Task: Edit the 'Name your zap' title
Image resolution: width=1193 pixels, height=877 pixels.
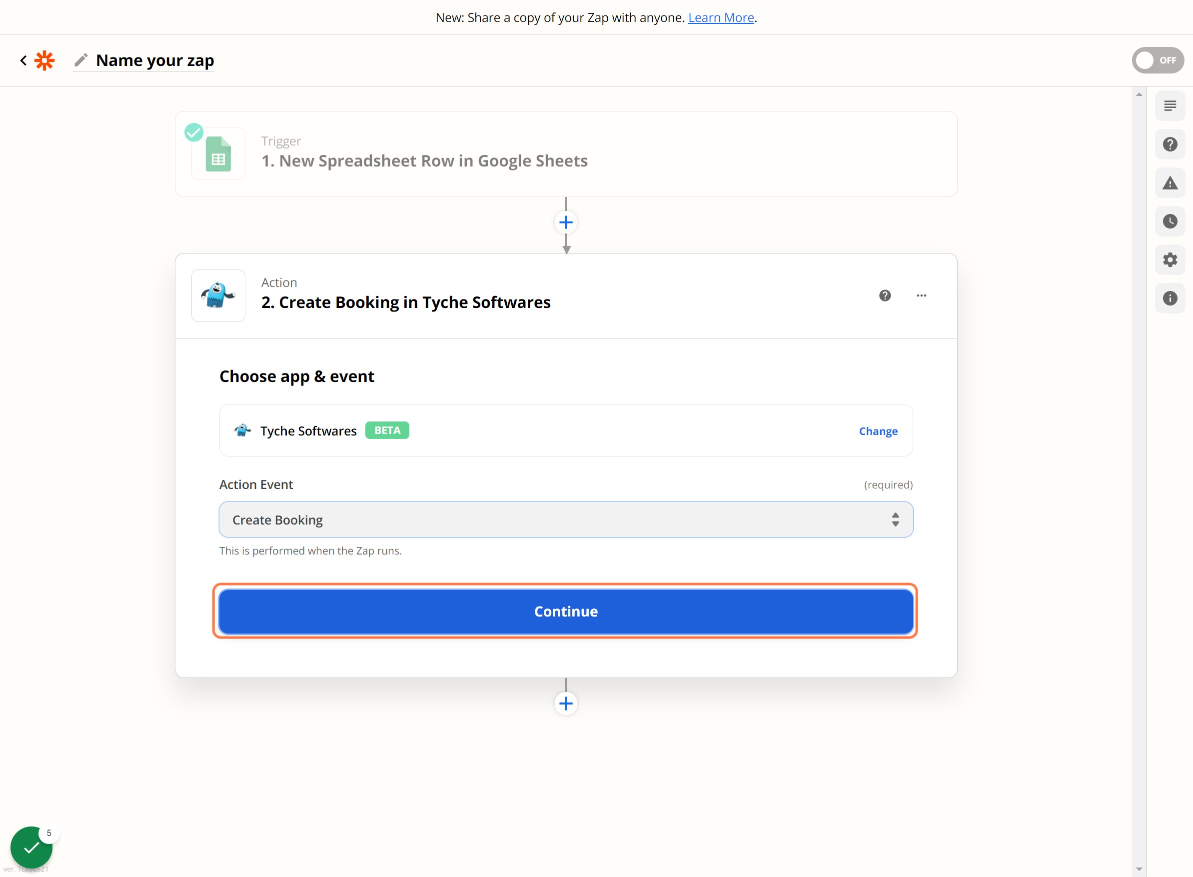Action: pos(155,60)
